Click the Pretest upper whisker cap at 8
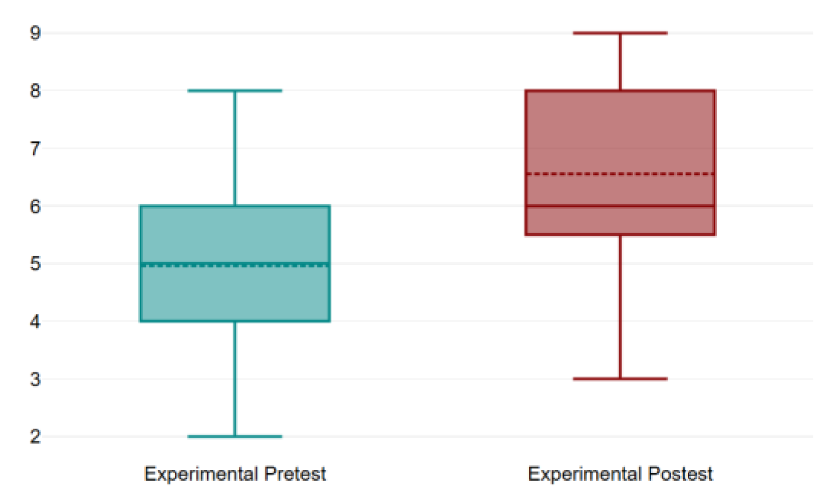 235,91
